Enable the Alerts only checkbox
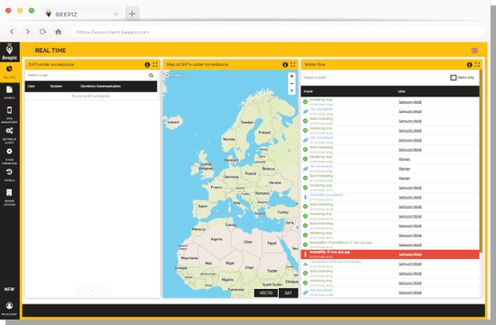This screenshot has width=496, height=325. pyautogui.click(x=454, y=78)
